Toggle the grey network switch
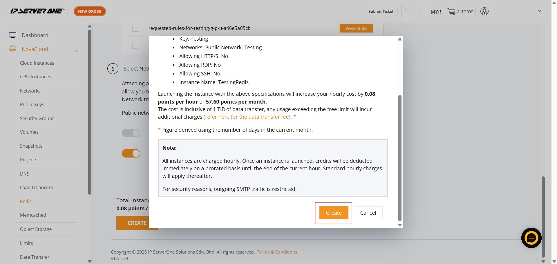This screenshot has width=557, height=264. (131, 133)
